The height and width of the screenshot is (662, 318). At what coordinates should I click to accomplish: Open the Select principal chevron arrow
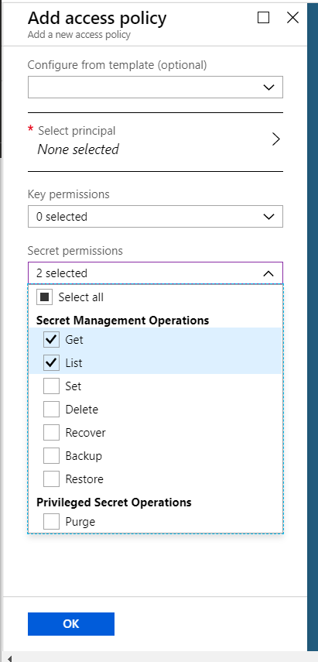tap(275, 139)
